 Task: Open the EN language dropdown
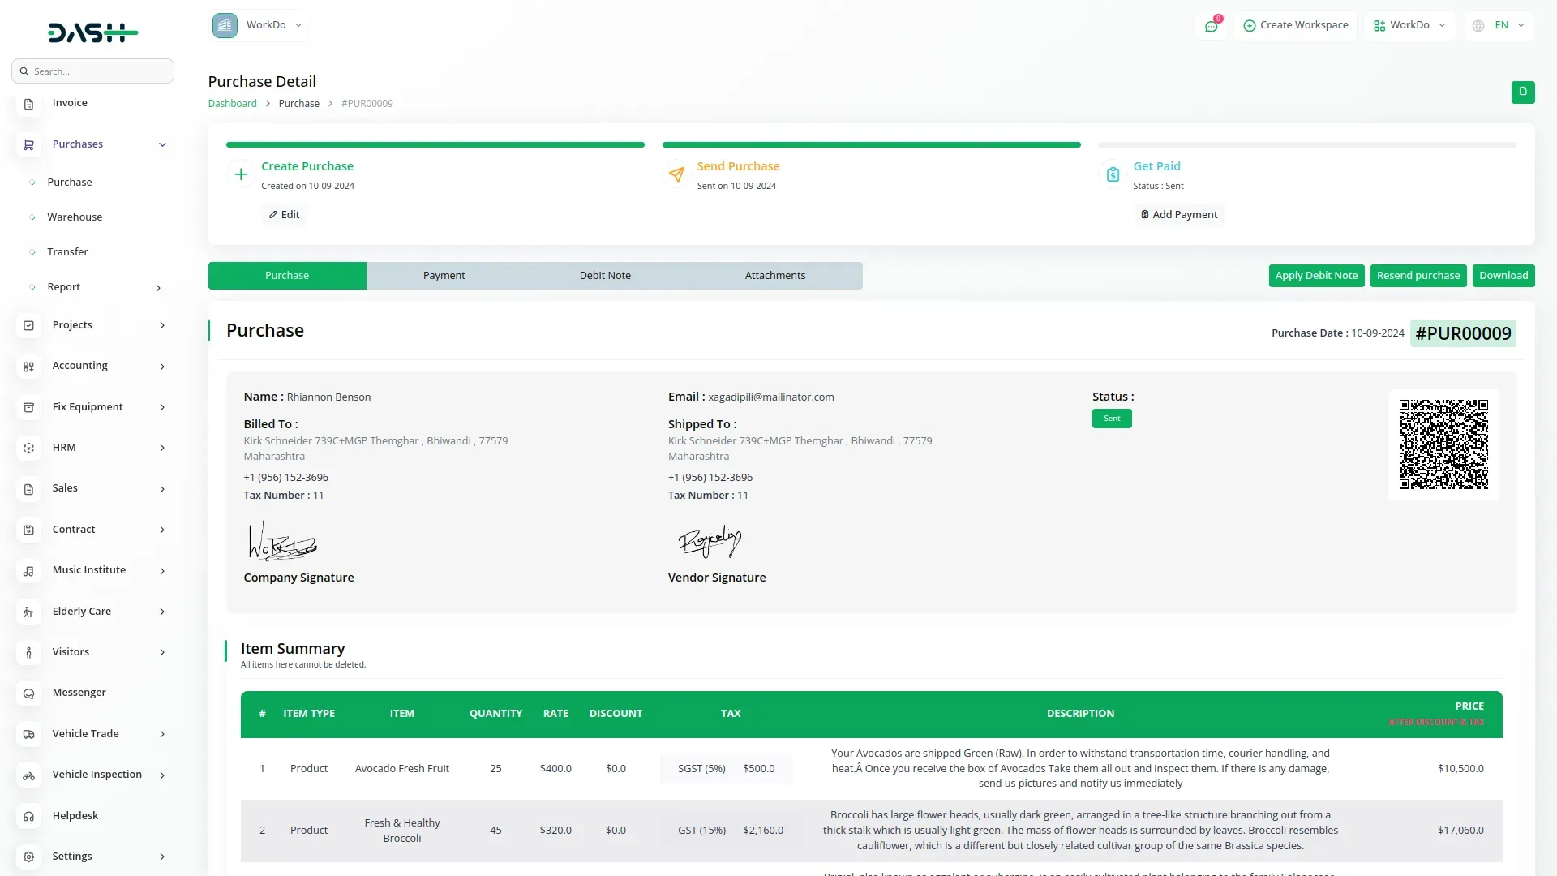pyautogui.click(x=1499, y=25)
